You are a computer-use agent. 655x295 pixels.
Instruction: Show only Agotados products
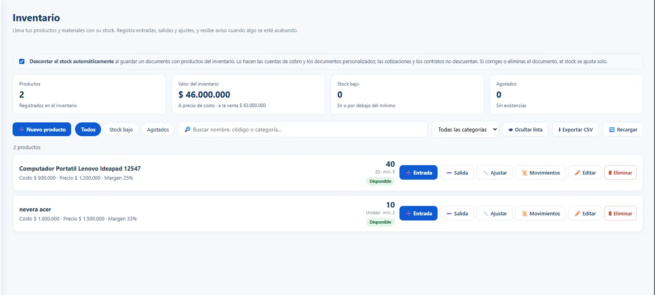click(158, 129)
